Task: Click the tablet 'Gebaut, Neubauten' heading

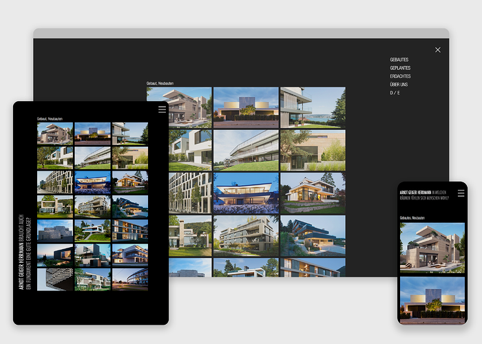Action: point(50,119)
